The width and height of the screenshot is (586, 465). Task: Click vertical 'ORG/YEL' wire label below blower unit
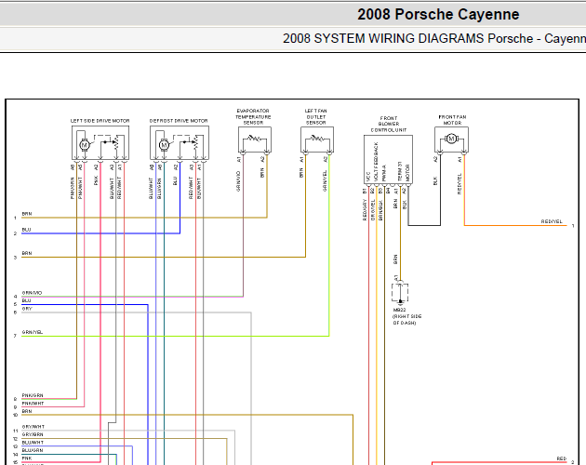tap(373, 209)
